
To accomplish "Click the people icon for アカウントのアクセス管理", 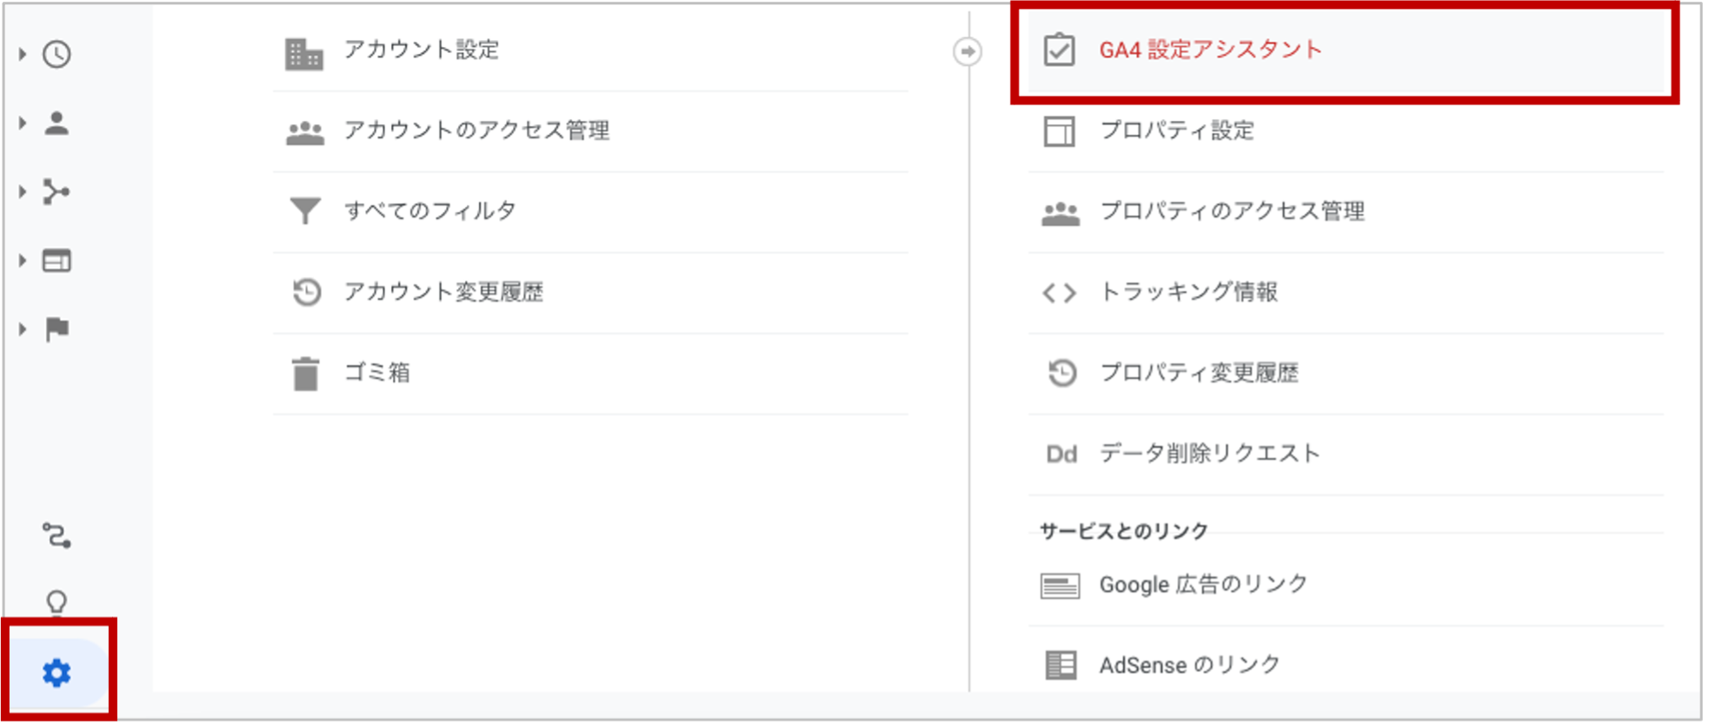I will [x=305, y=132].
